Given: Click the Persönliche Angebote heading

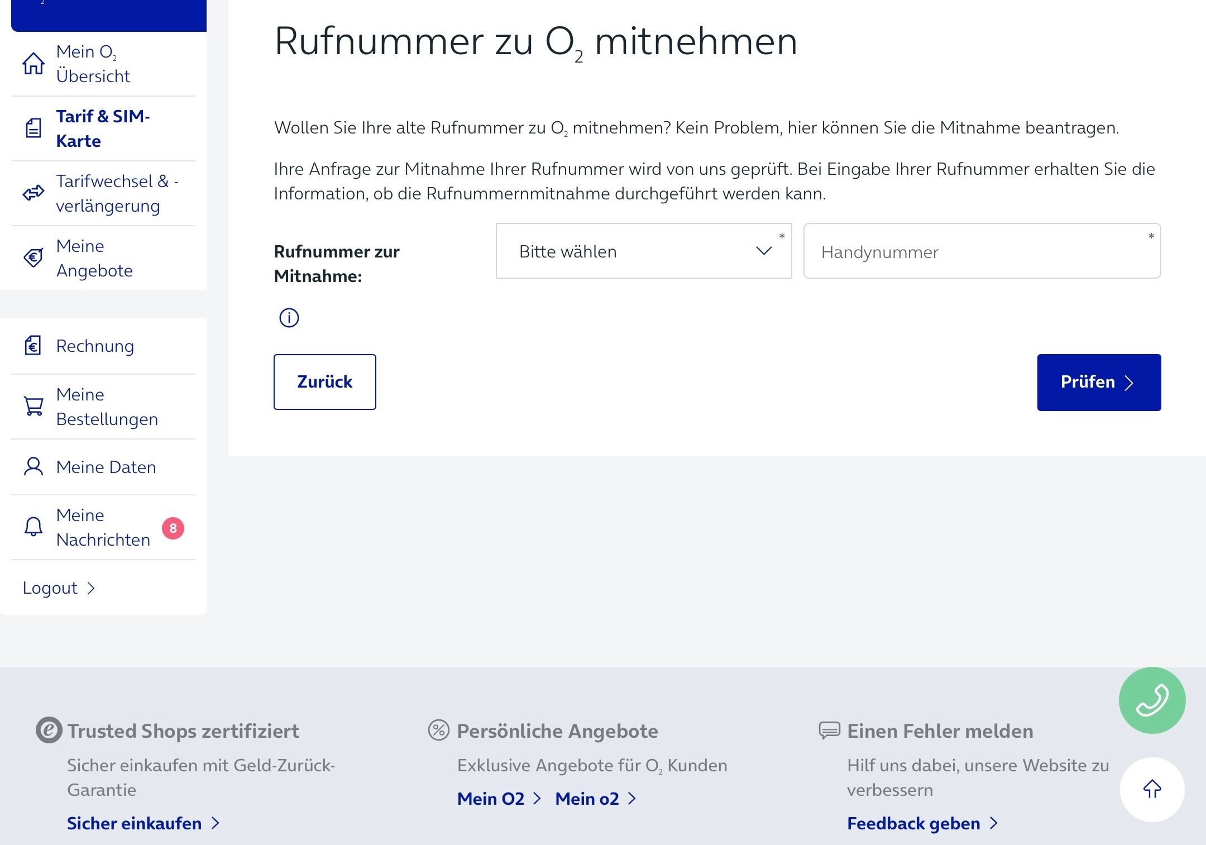Looking at the screenshot, I should tap(558, 731).
